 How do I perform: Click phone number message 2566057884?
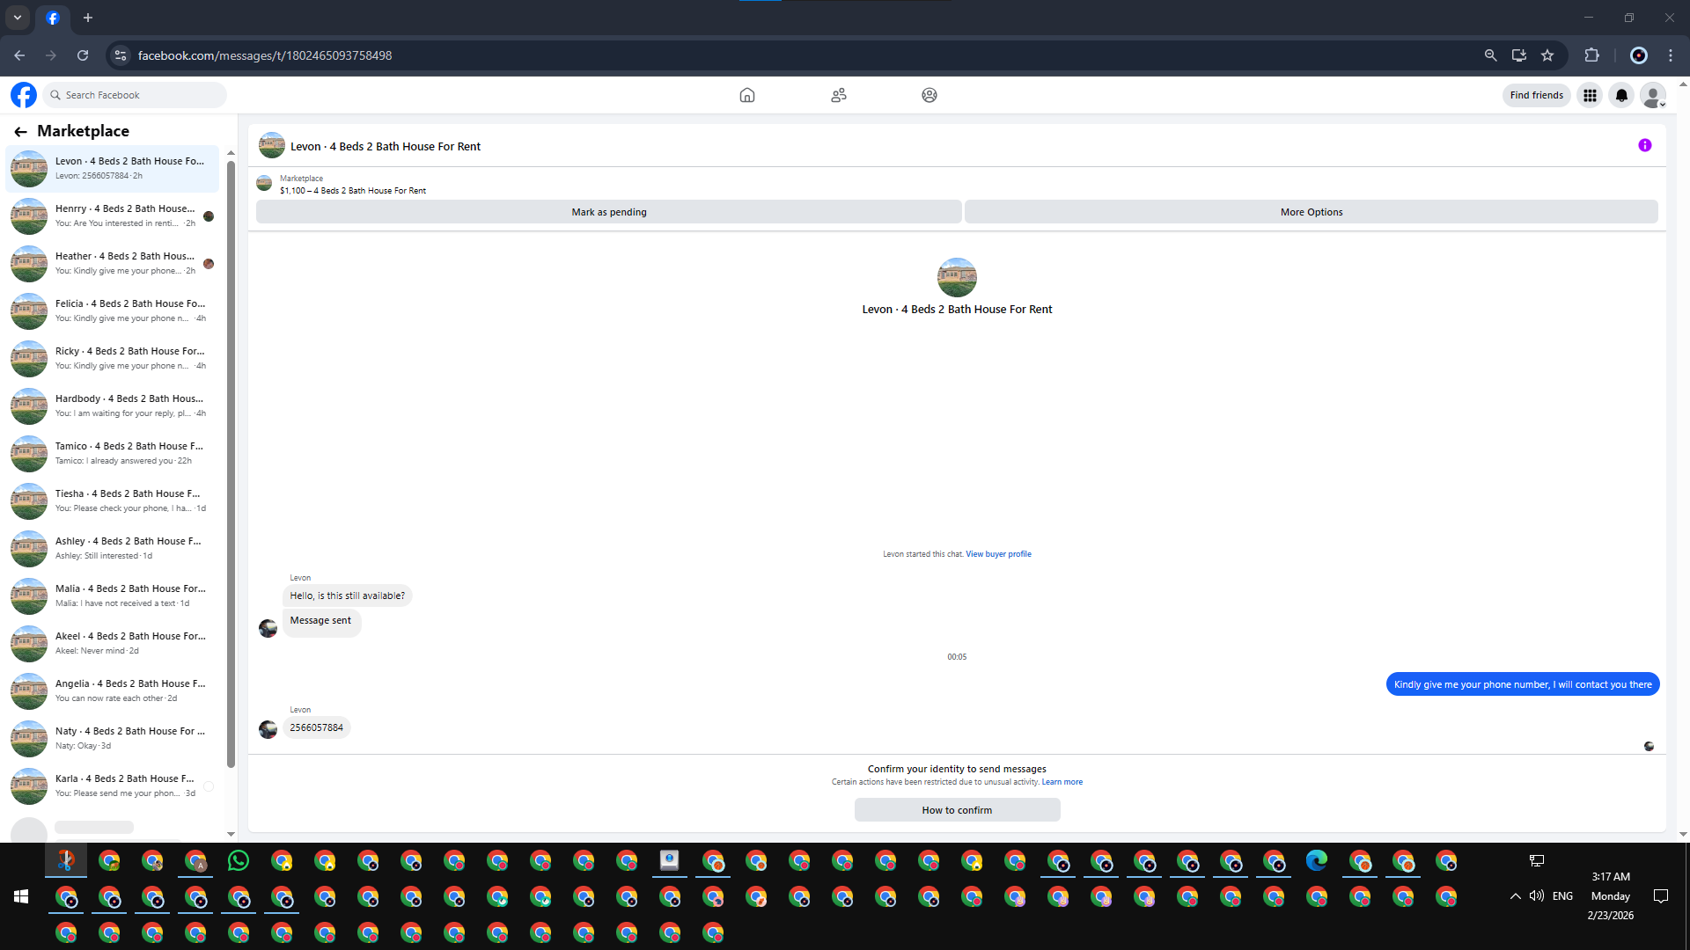point(317,728)
